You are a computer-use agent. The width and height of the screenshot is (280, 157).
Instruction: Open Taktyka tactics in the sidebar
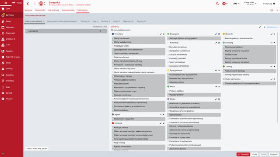click(11, 51)
